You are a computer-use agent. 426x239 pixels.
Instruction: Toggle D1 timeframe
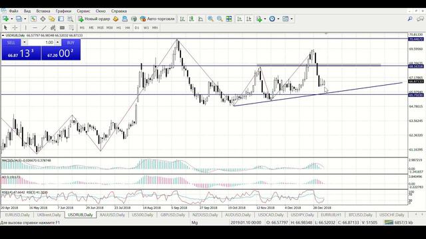pos(136,28)
